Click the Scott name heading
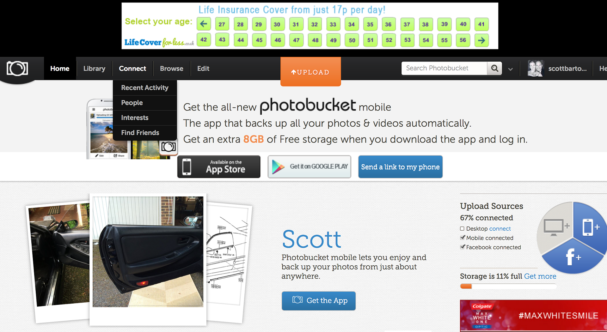 pyautogui.click(x=311, y=239)
